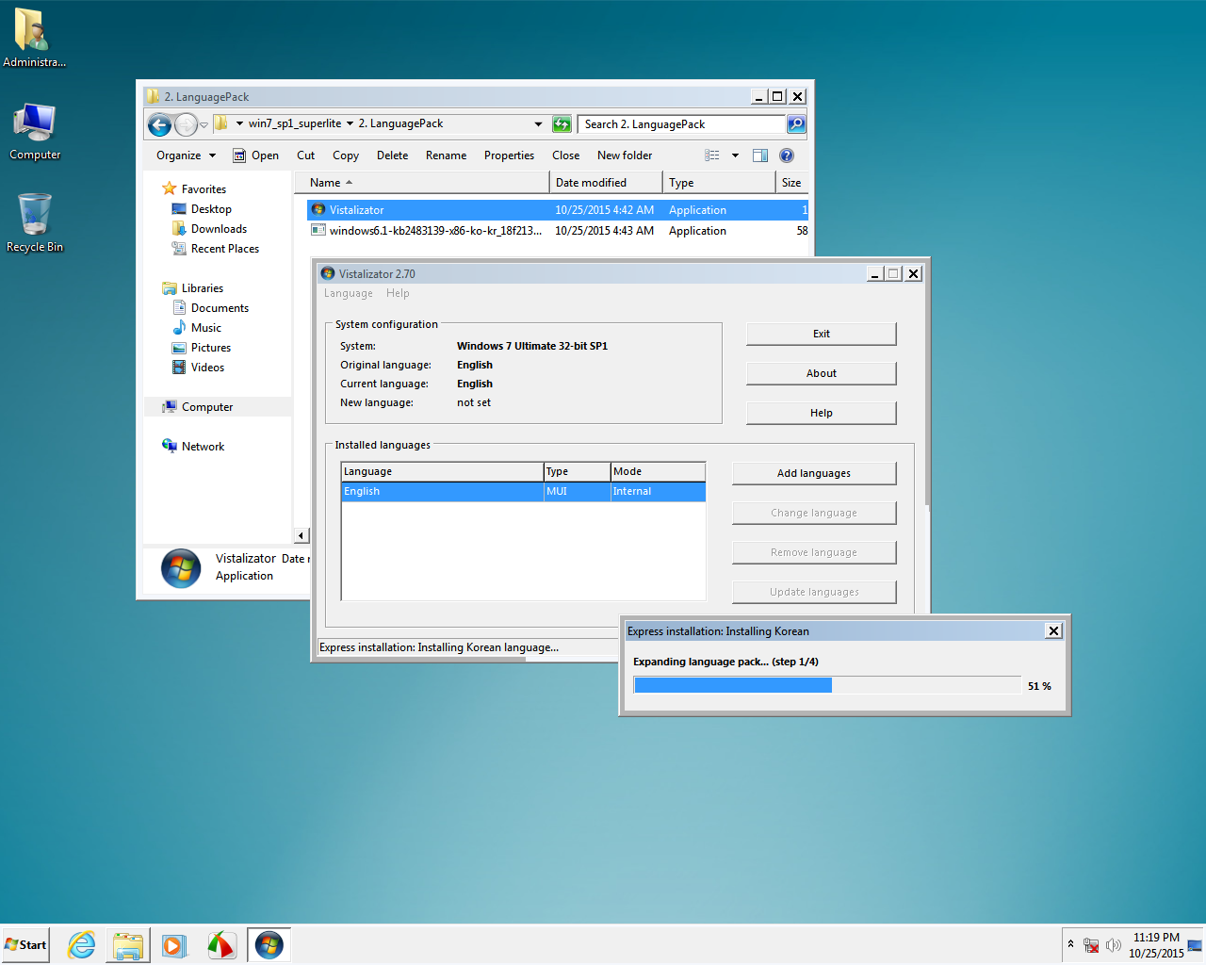Image resolution: width=1206 pixels, height=965 pixels.
Task: Select Network in the navigation pane
Action: (x=193, y=447)
